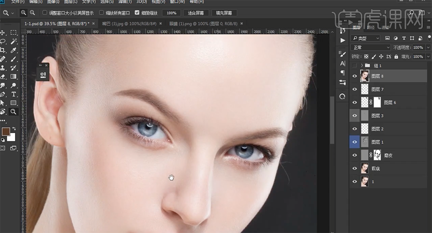Open the Character panel

(343, 64)
